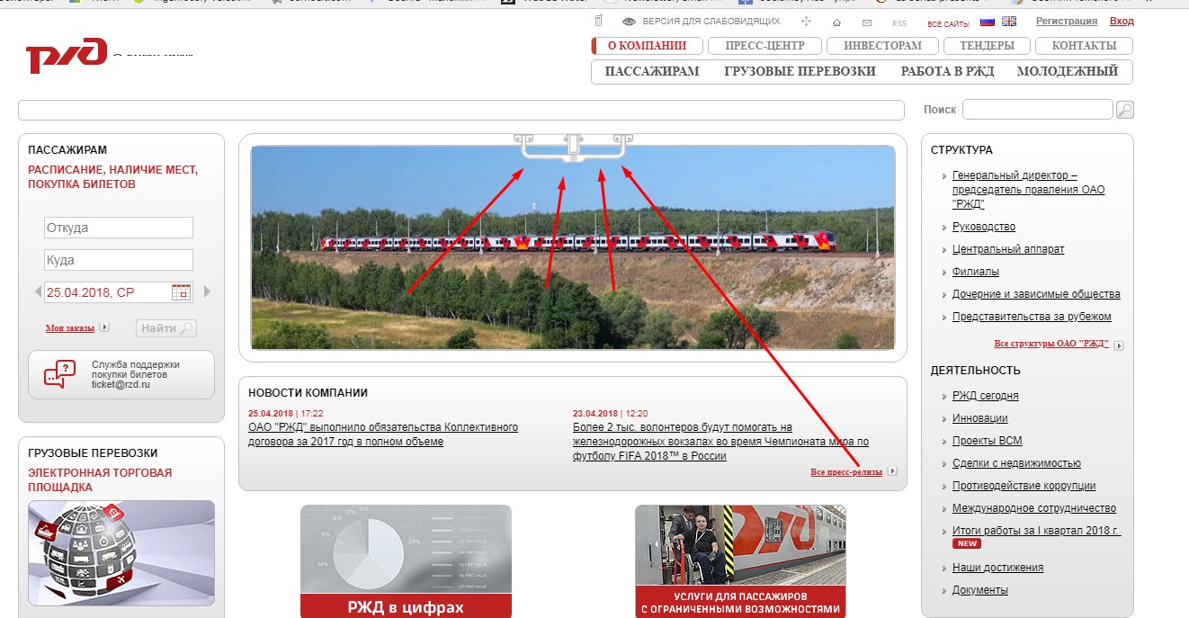Click the Вход login link

tap(1122, 22)
